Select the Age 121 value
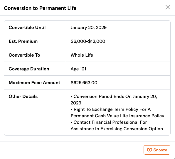This screenshot has height=159, width=175. [x=78, y=69]
